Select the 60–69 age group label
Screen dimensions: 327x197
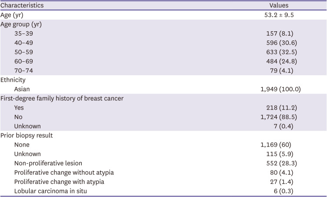23,61
